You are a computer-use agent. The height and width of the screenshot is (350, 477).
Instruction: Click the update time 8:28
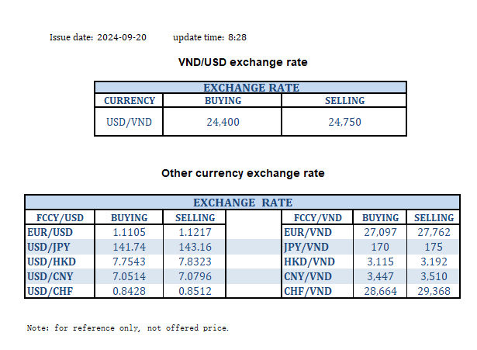click(237, 37)
